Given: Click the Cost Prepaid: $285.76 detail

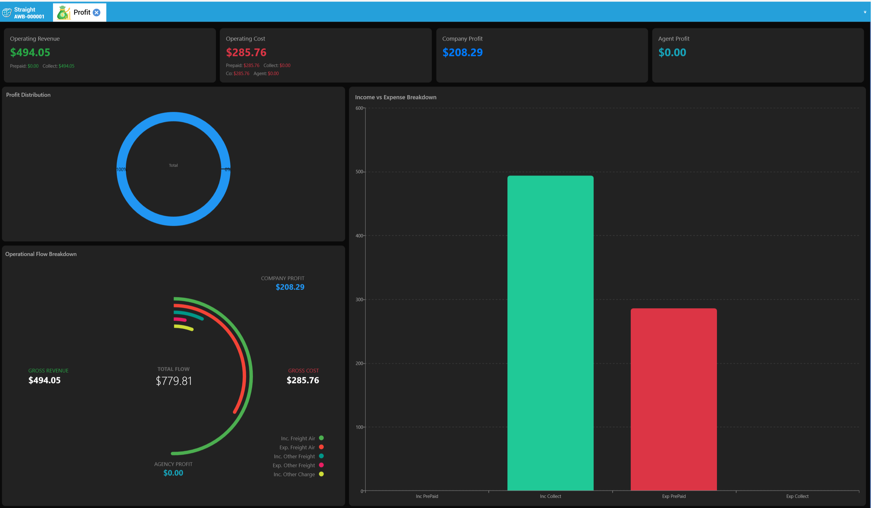Looking at the screenshot, I should (242, 65).
